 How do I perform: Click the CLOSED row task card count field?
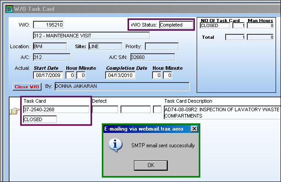238,25
